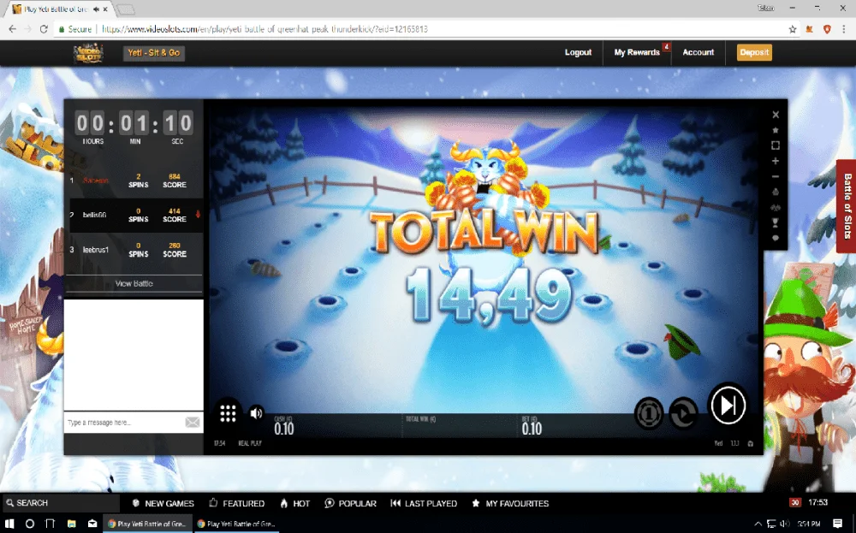This screenshot has width=856, height=533.
Task: Open the crossed flags battle icon
Action: point(776,208)
